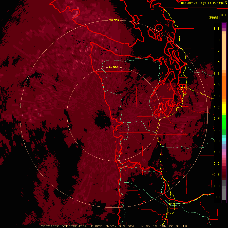Click the 7.4 value on the color scale
The height and width of the screenshot is (228, 228).
pos(217,62)
